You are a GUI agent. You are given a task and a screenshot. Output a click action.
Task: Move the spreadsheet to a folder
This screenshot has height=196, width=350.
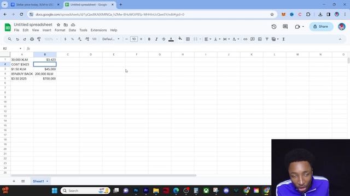point(66,24)
